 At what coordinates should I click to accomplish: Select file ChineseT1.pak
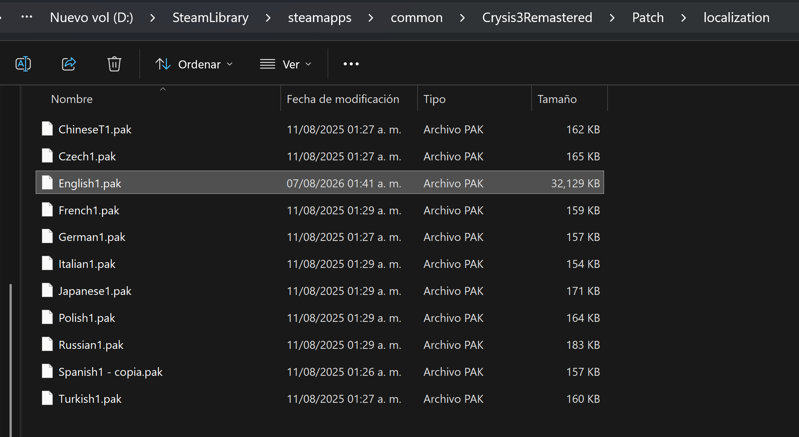click(x=320, y=130)
